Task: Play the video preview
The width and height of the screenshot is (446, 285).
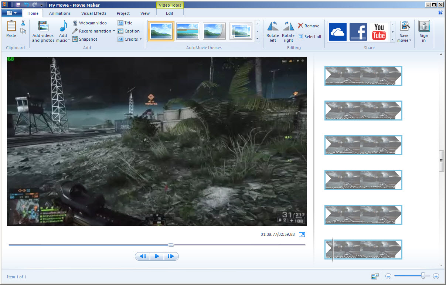Action: click(x=157, y=256)
